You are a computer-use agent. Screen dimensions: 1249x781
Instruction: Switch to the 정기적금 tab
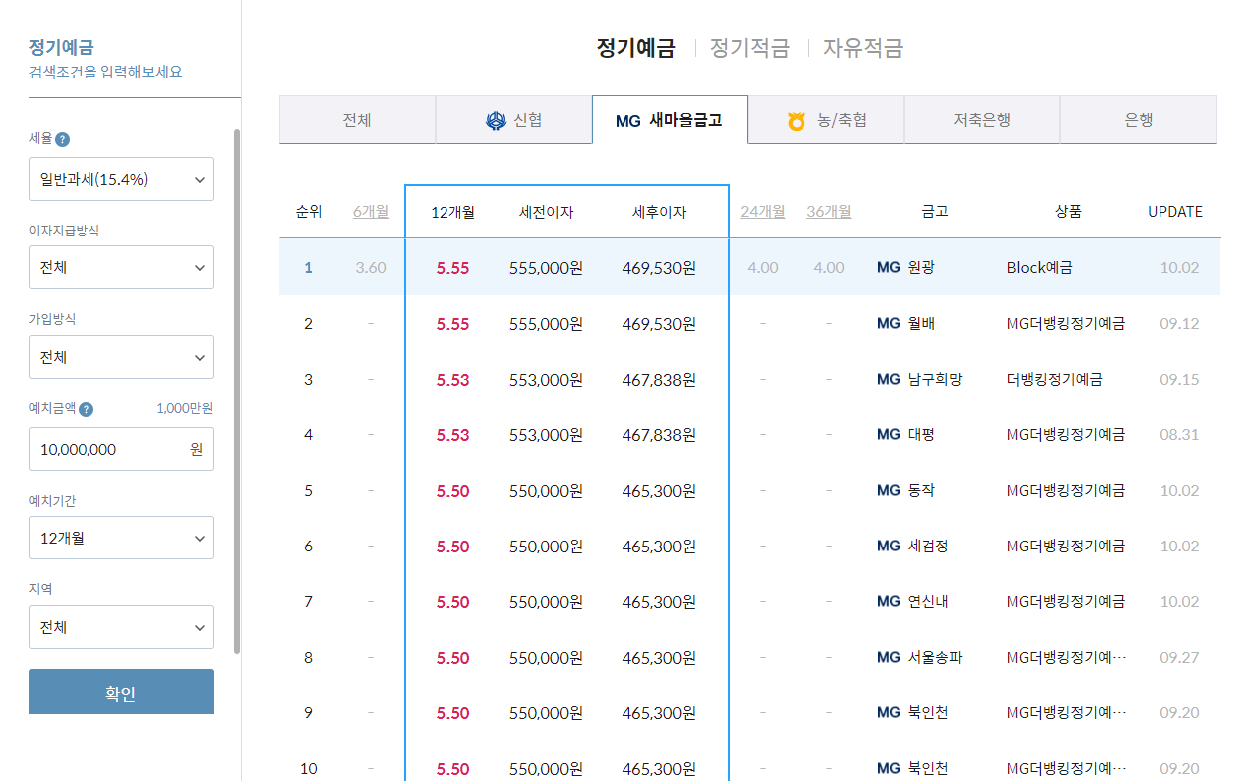pos(749,47)
